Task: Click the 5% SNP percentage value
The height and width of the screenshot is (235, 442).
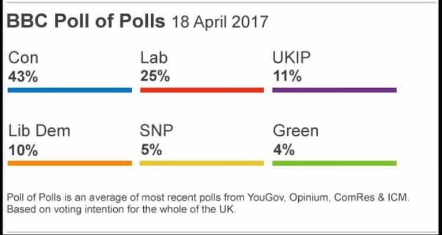Action: click(x=151, y=149)
